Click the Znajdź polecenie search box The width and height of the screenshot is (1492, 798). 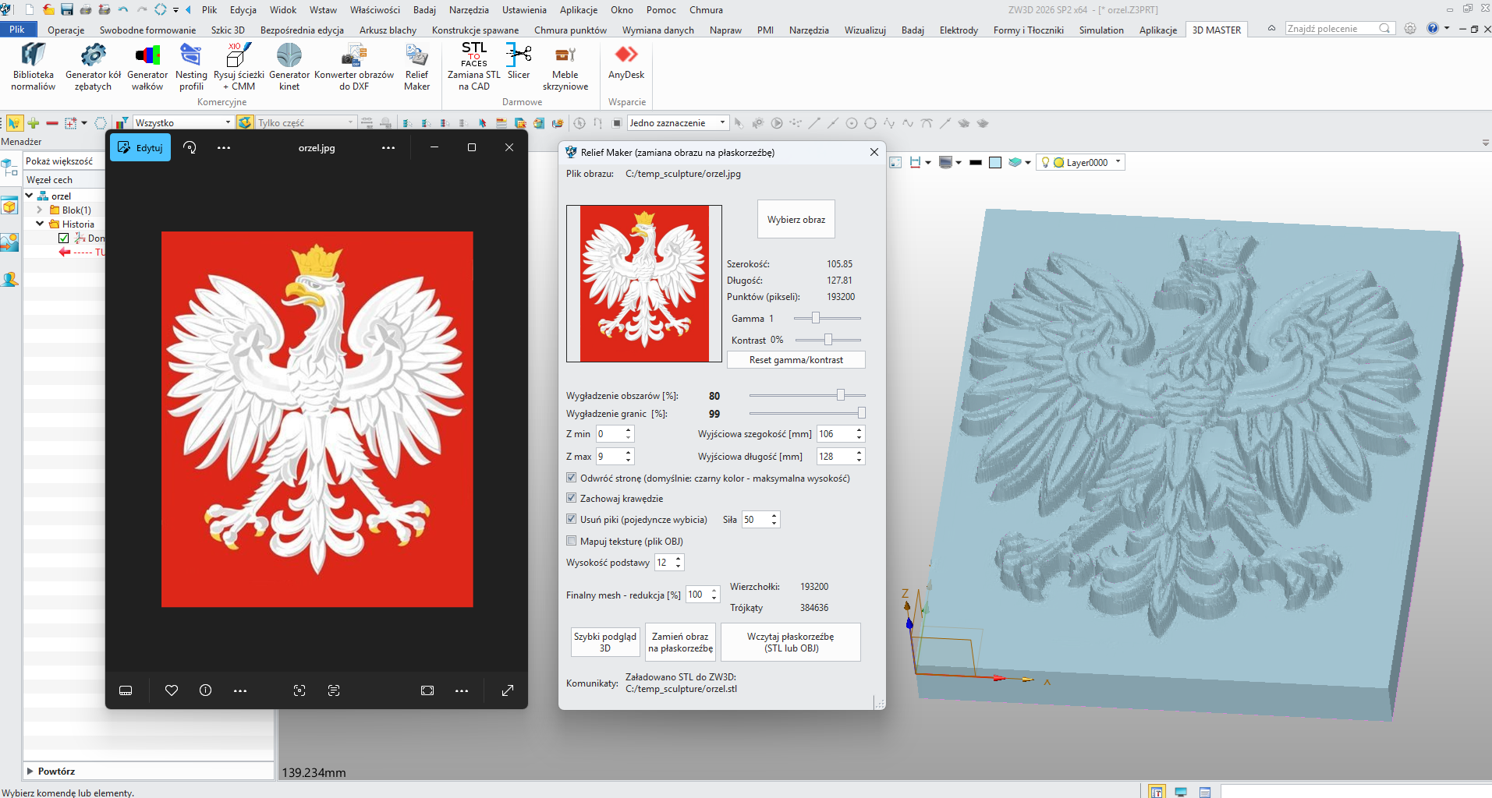tap(1338, 29)
